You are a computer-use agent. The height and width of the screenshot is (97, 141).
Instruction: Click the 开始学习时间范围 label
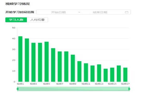tap(20, 12)
